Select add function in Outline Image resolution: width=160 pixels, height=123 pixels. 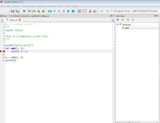point(127,28)
